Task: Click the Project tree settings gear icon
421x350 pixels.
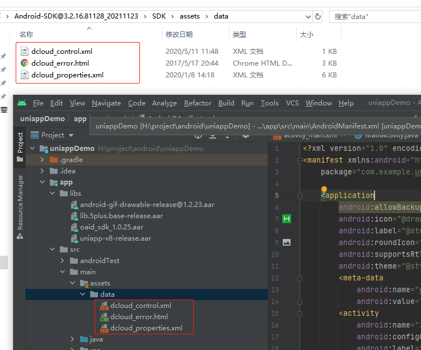Action: click(246, 136)
